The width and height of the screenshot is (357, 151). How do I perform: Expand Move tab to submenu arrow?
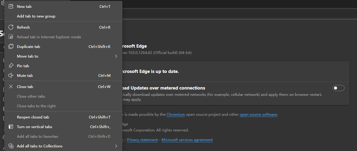[x=116, y=56]
